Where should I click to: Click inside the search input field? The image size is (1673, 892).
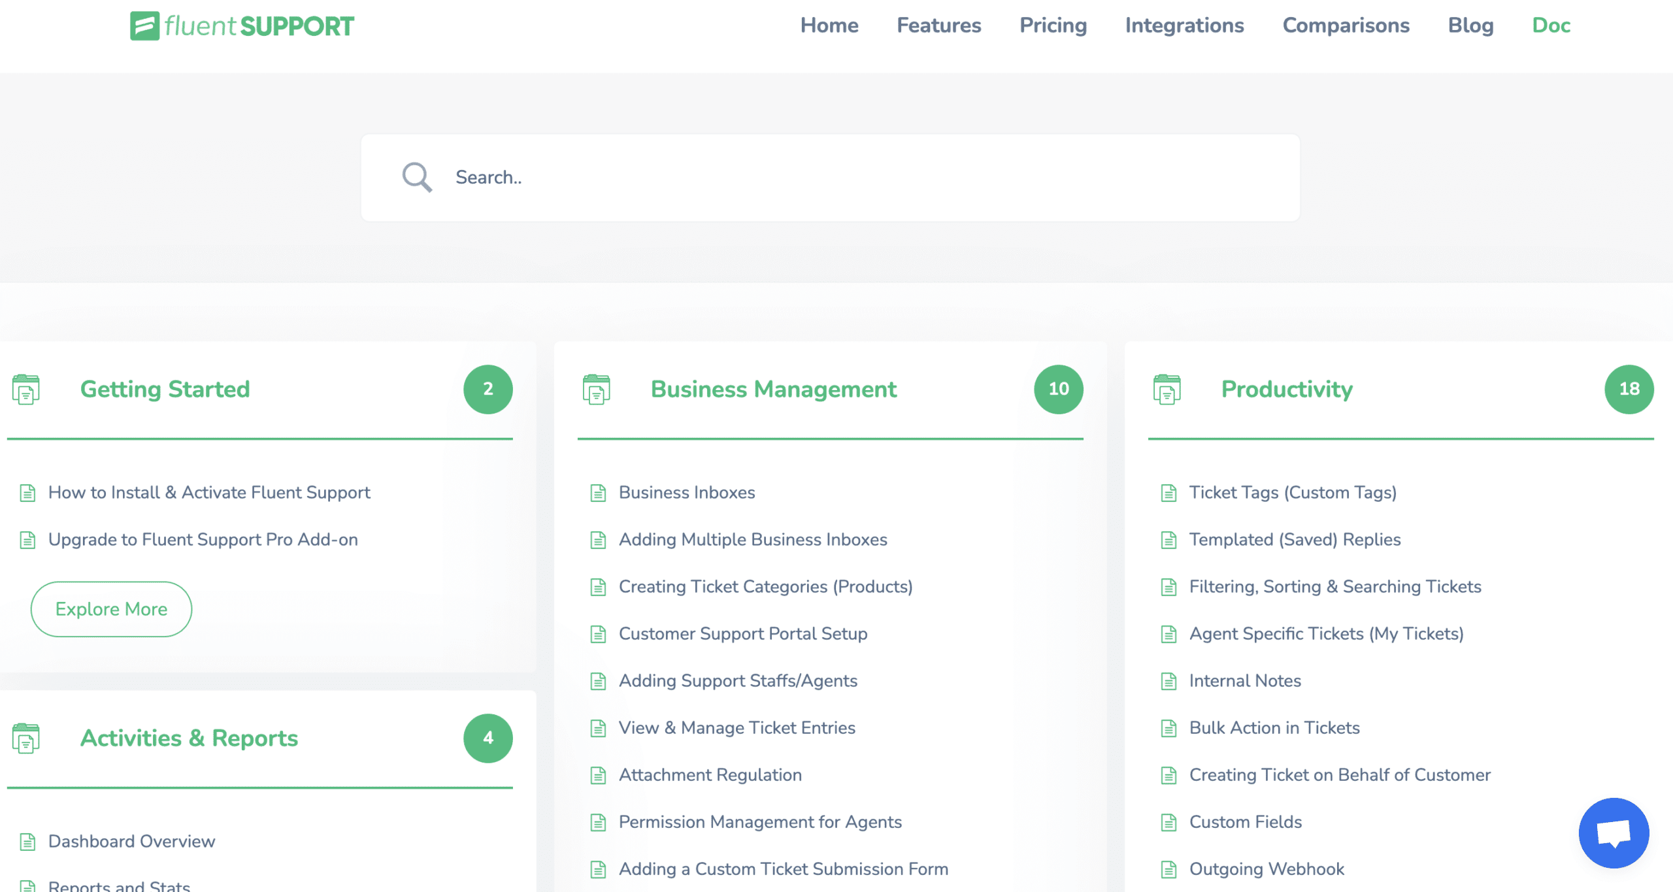click(x=719, y=176)
